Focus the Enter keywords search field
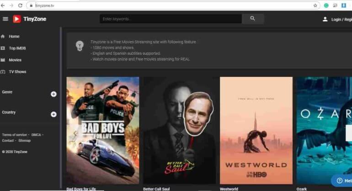Screen dimensions: 352x191 click(x=171, y=19)
